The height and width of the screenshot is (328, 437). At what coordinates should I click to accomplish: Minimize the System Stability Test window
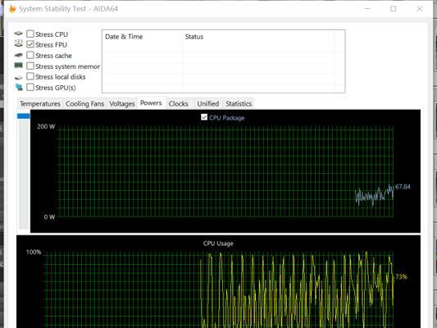(367, 9)
